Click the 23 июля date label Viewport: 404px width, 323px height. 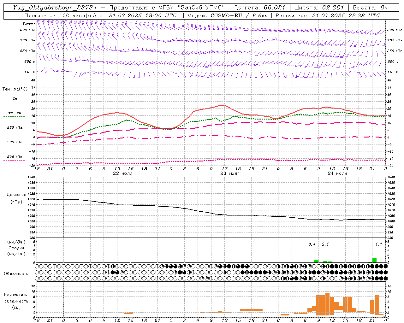[230, 173]
